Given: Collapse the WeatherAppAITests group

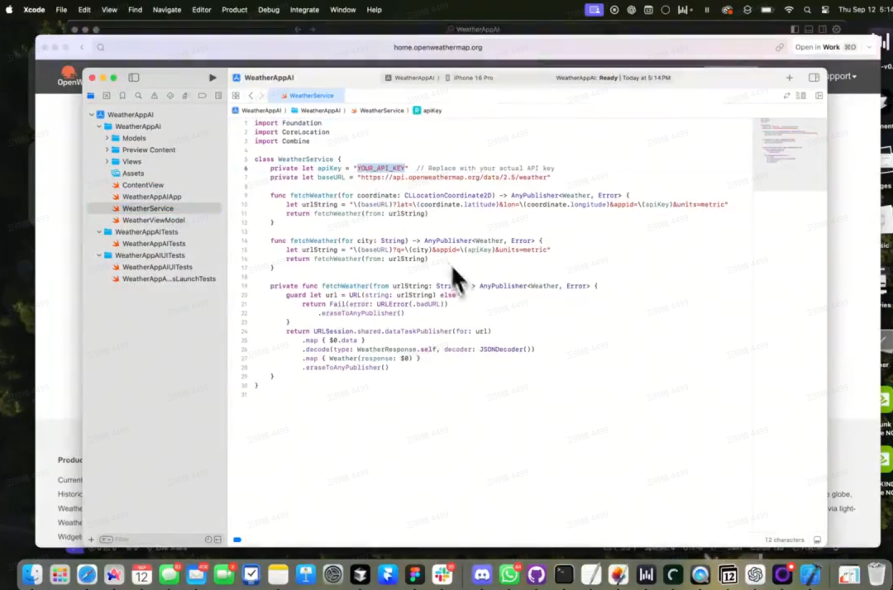Looking at the screenshot, I should pos(99,232).
